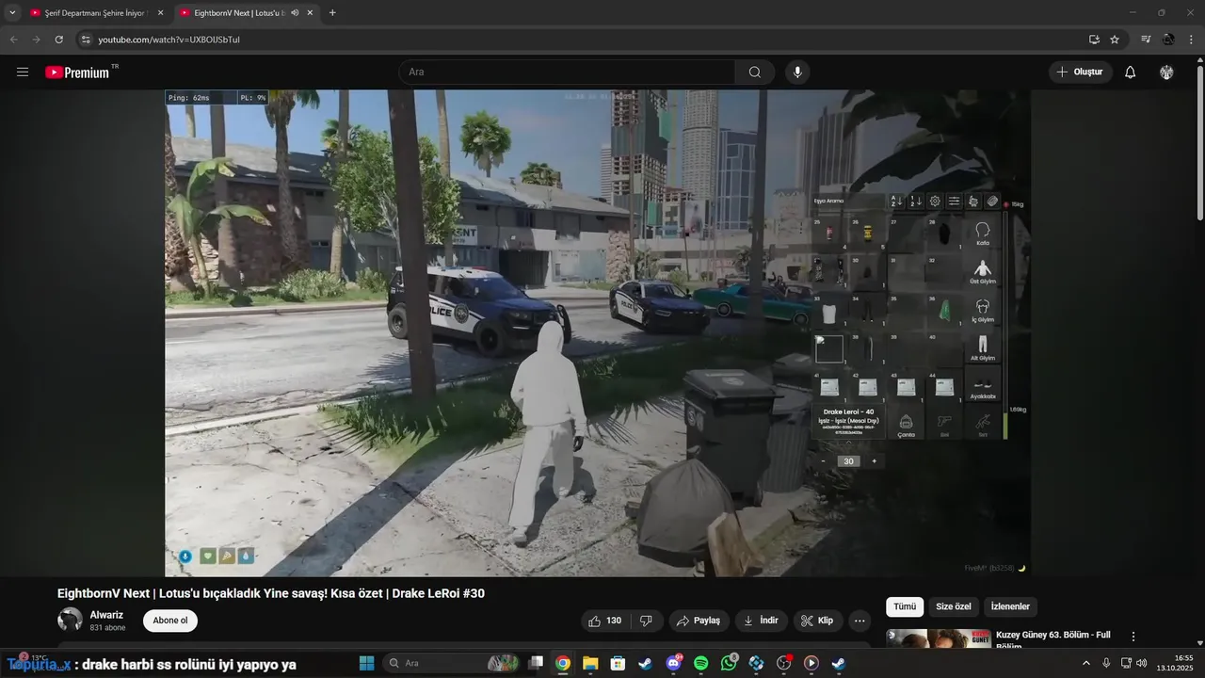Switch to the Şerif Departmanı Şehire İniyor tab
This screenshot has width=1205, height=678.
coord(97,13)
